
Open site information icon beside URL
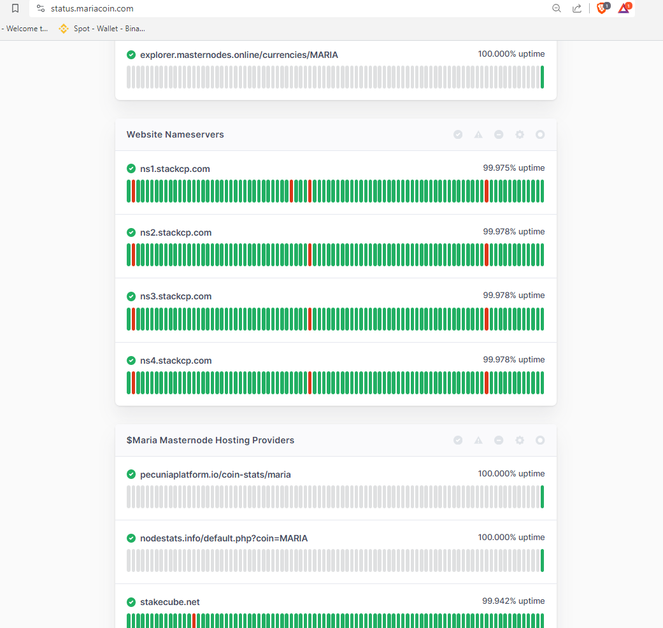[x=41, y=8]
